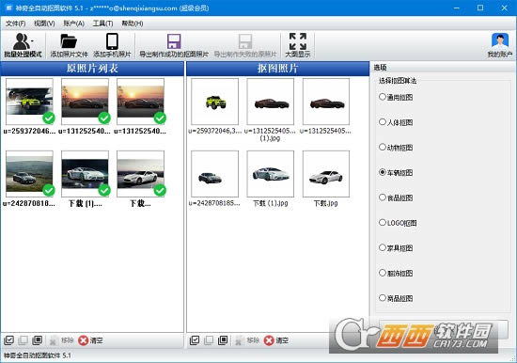The image size is (517, 363).
Task: Open the 工具(T) menu
Action: [x=102, y=24]
